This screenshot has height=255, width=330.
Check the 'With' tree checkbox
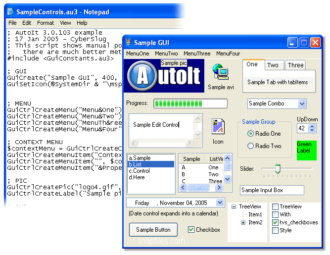[275, 214]
